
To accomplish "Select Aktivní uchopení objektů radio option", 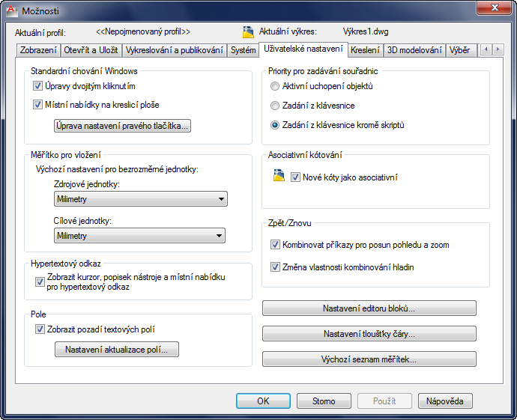I will tap(275, 86).
